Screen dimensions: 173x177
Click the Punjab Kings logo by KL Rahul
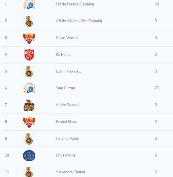[x=29, y=55]
